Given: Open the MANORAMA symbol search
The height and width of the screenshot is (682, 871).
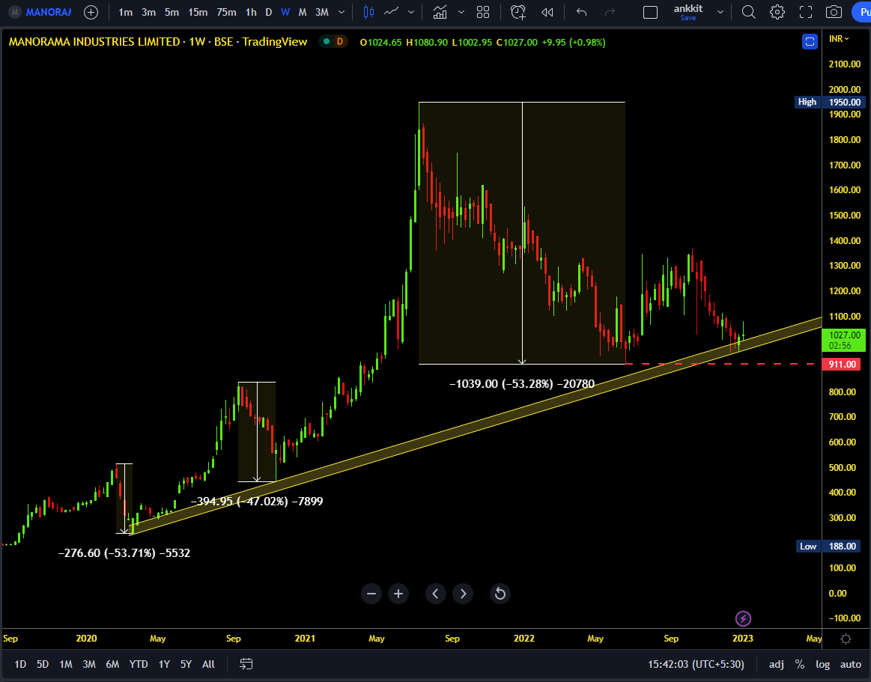Looking at the screenshot, I should [x=40, y=12].
